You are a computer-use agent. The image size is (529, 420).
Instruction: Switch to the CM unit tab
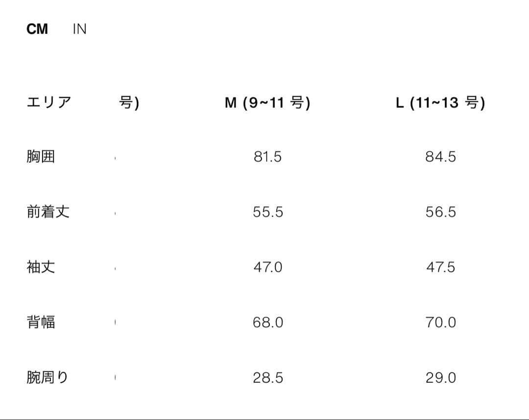[x=37, y=29]
